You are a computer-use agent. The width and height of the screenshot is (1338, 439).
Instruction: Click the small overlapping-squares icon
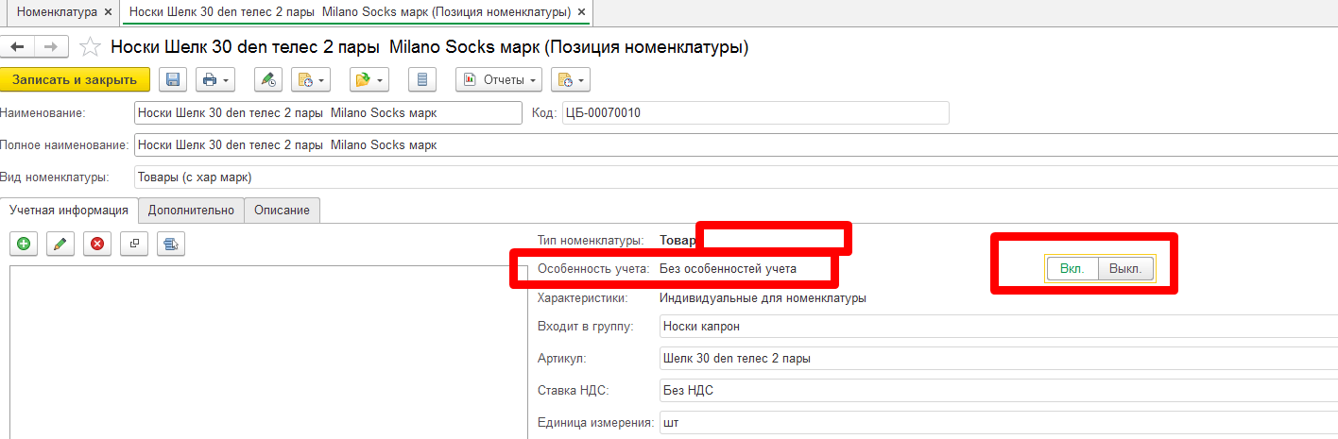(x=134, y=244)
